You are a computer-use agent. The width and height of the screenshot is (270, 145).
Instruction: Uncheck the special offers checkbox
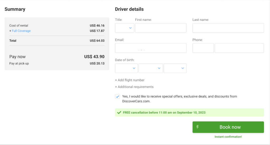tap(117, 96)
